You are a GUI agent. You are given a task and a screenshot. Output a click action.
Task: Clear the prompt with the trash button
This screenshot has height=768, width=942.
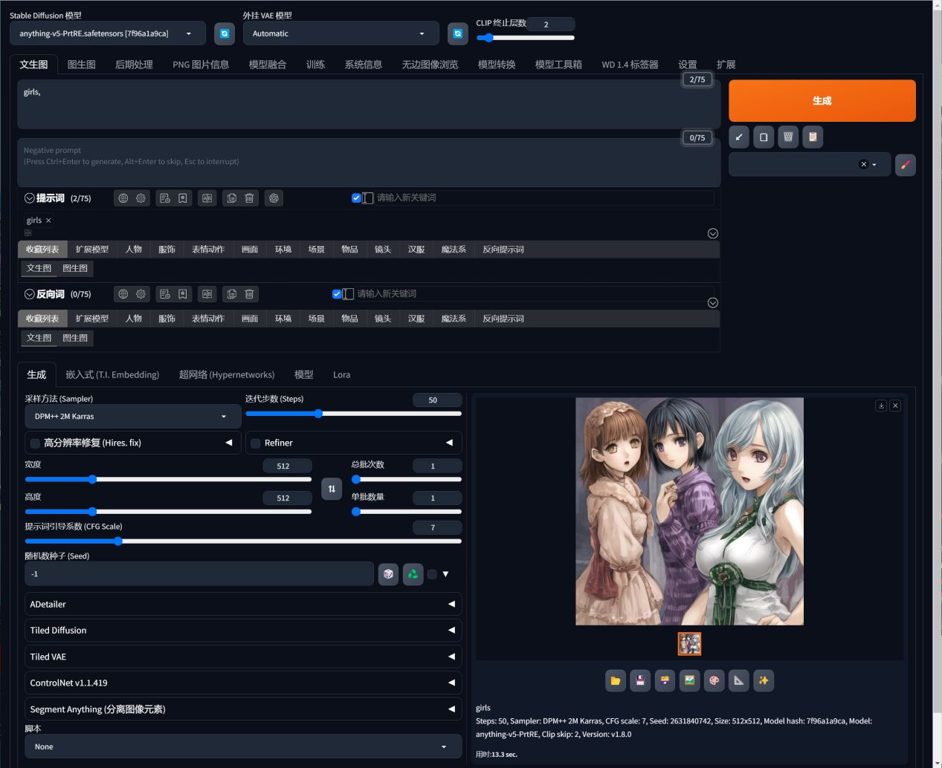coord(788,137)
